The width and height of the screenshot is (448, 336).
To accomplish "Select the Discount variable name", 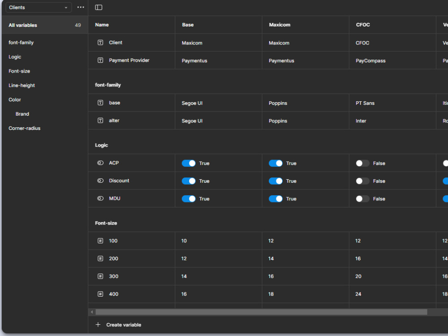I will coord(119,181).
